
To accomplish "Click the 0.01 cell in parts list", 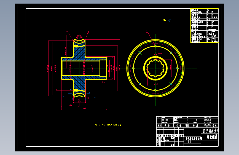I will (205, 117).
